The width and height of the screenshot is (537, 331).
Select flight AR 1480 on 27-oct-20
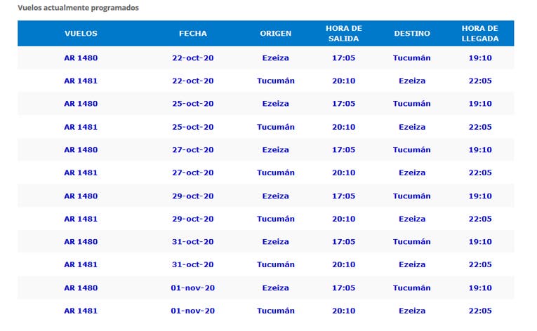(81, 150)
